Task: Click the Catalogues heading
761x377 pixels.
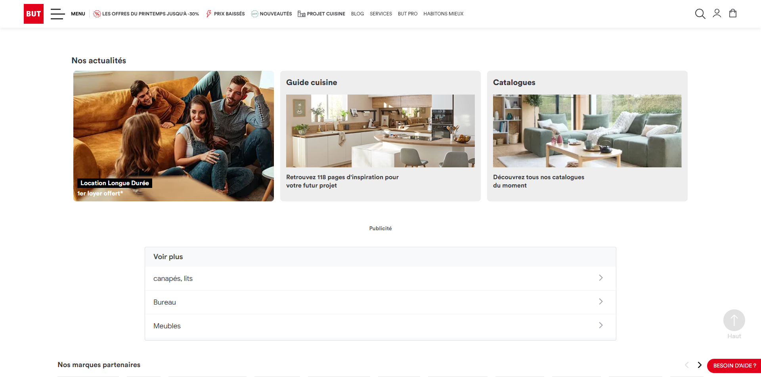Action: 514,82
